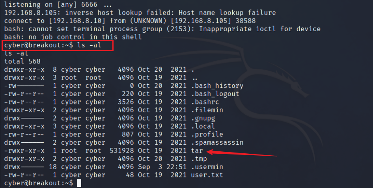Select the .profile file name

[207, 134]
